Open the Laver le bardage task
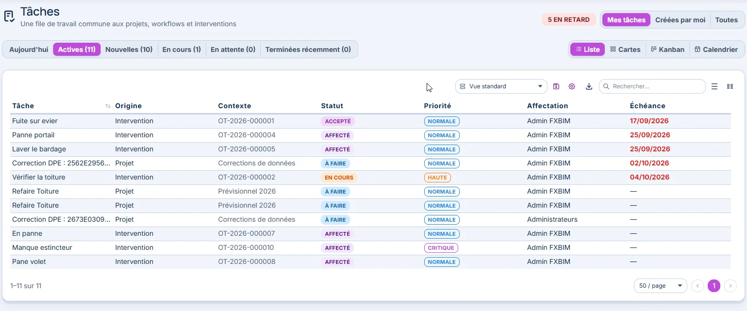 (x=39, y=149)
